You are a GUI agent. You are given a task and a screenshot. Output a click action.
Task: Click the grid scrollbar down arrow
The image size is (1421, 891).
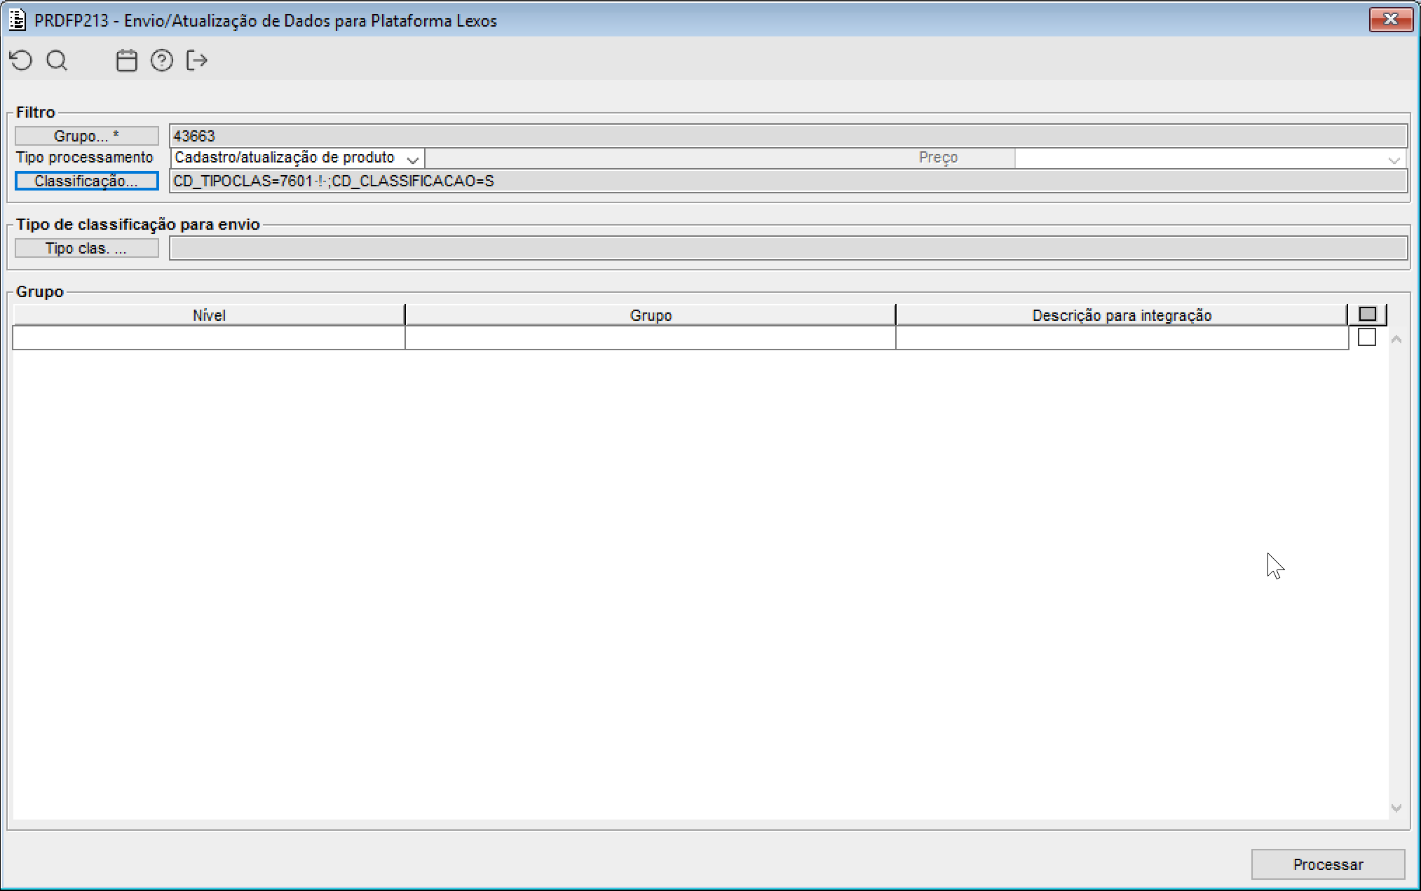click(x=1396, y=808)
